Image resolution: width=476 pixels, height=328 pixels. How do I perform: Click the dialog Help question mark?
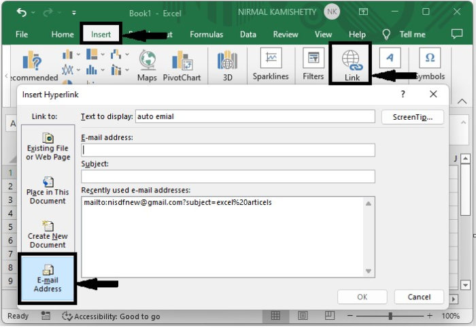[x=403, y=94]
